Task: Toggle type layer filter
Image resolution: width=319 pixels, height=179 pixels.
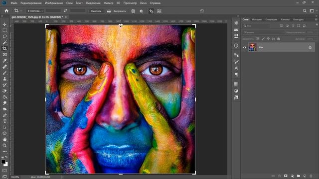Action: 293,26
